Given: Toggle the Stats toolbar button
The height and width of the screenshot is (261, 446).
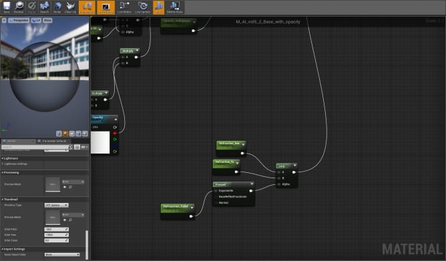Looking at the screenshot, I should [x=158, y=7].
